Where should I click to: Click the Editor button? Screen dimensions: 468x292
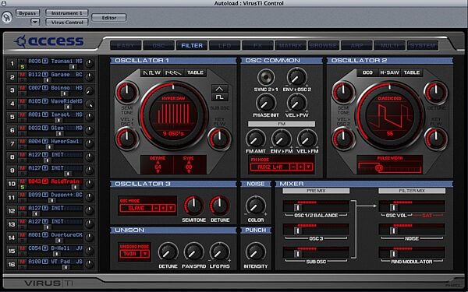point(109,18)
